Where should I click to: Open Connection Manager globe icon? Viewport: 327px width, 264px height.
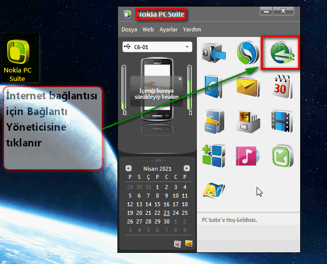tap(282, 53)
